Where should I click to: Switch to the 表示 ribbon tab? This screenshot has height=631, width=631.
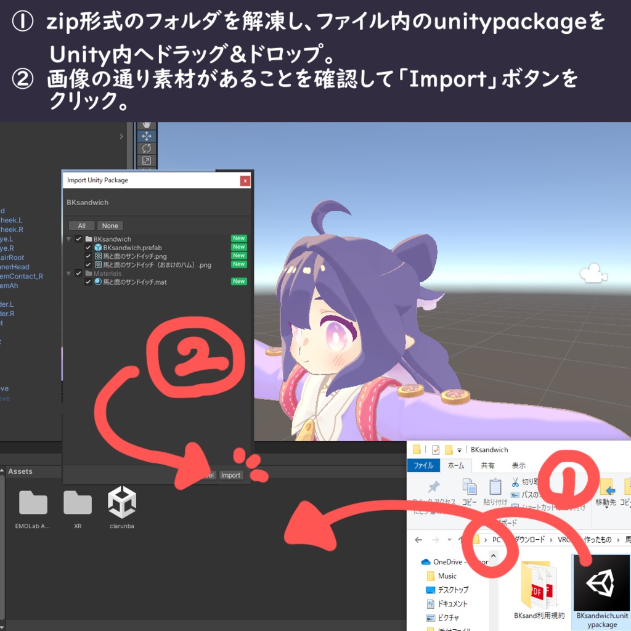[518, 465]
